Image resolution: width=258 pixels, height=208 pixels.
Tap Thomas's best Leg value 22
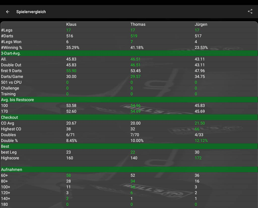click(133, 152)
